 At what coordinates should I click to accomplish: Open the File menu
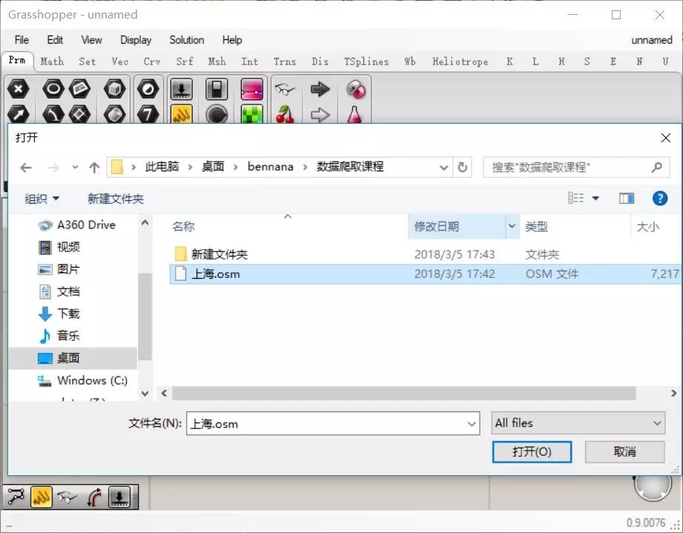click(x=22, y=40)
